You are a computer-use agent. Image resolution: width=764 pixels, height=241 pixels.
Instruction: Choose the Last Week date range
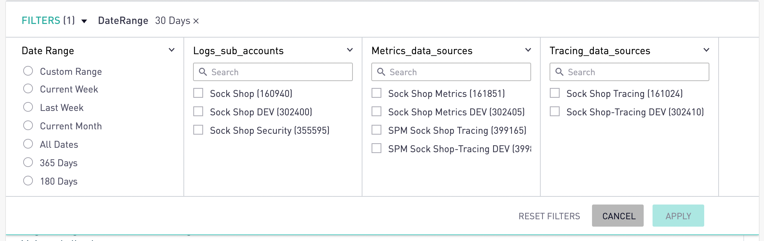(28, 107)
